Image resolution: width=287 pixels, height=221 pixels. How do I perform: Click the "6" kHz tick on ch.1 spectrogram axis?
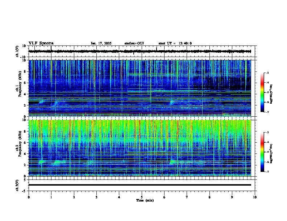(25, 83)
